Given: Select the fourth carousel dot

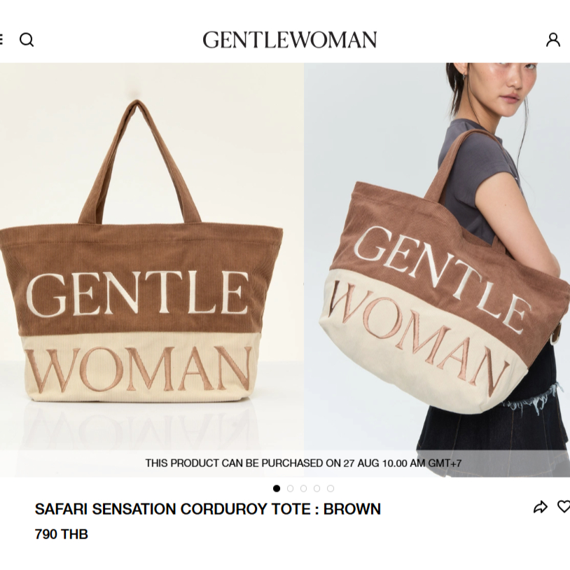Looking at the screenshot, I should [317, 488].
